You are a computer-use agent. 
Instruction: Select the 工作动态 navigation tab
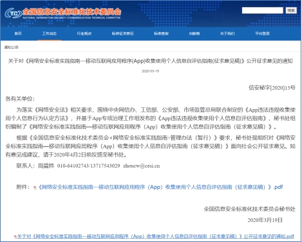pos(49,33)
